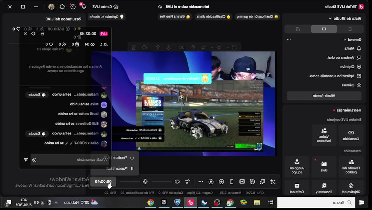
Task: Choose Pausar LIVE from the popup menu
Action: [120, 169]
